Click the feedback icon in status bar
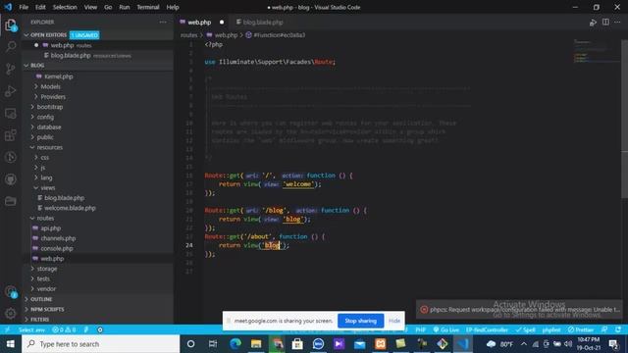Screen dimensions: 628x353 pos(604,329)
